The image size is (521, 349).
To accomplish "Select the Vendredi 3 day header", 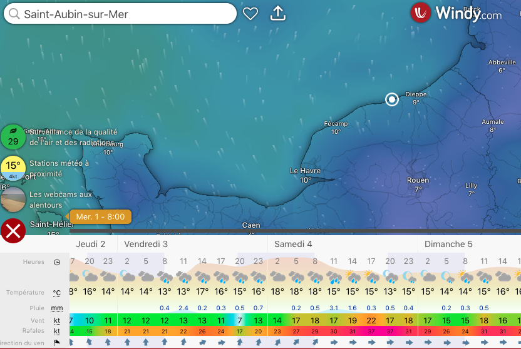I will pyautogui.click(x=146, y=244).
